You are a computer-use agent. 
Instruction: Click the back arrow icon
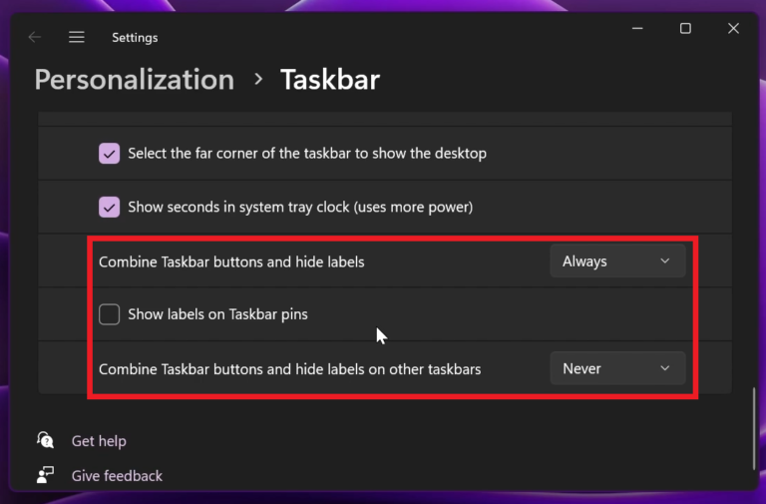coord(34,37)
